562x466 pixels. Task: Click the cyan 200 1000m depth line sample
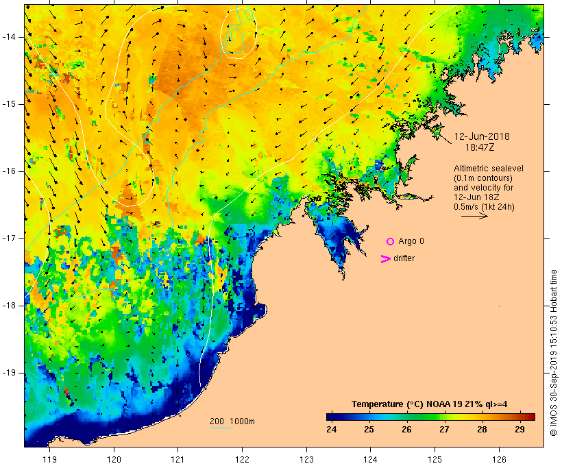[x=221, y=428]
